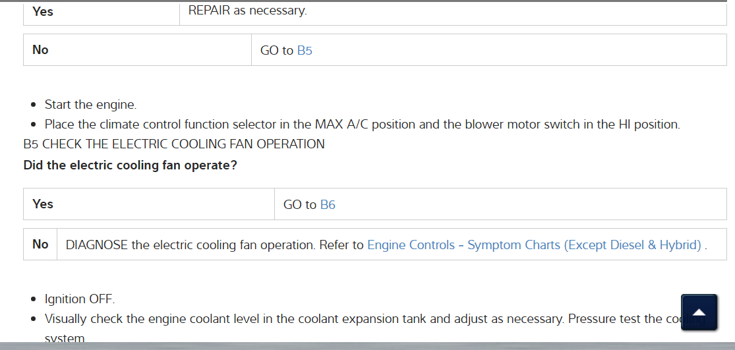This screenshot has height=350, width=735.
Task: Follow the B6 step link
Action: [328, 204]
